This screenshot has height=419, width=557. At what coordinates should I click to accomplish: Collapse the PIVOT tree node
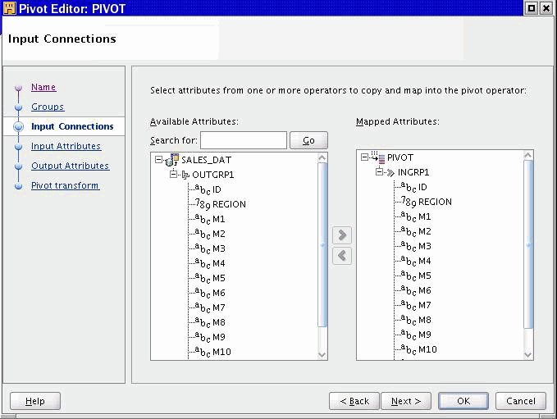(365, 157)
